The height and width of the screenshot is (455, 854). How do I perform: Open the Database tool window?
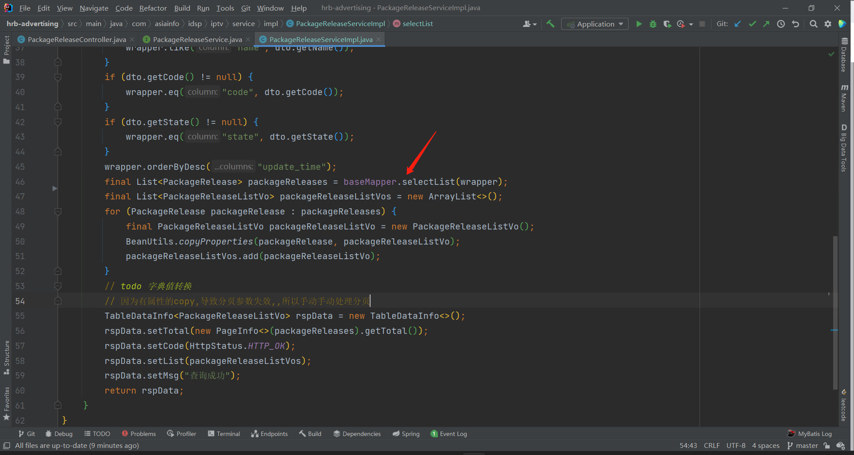pyautogui.click(x=844, y=54)
